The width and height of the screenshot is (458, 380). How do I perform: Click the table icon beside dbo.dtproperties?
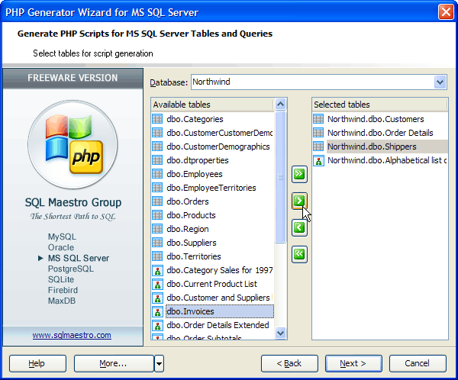157,160
